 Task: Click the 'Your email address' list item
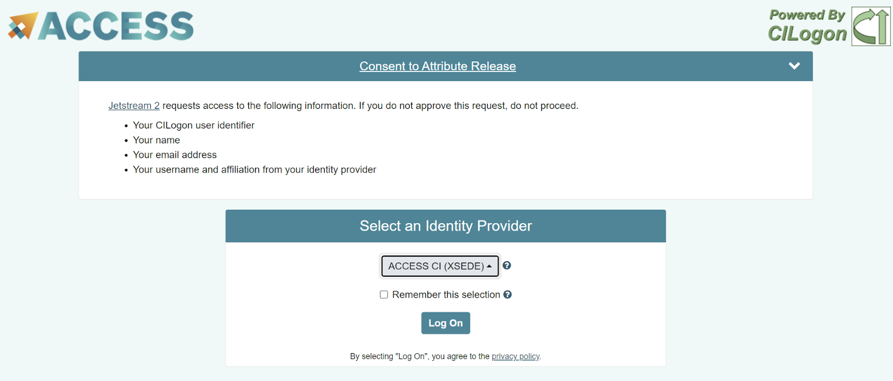[175, 155]
